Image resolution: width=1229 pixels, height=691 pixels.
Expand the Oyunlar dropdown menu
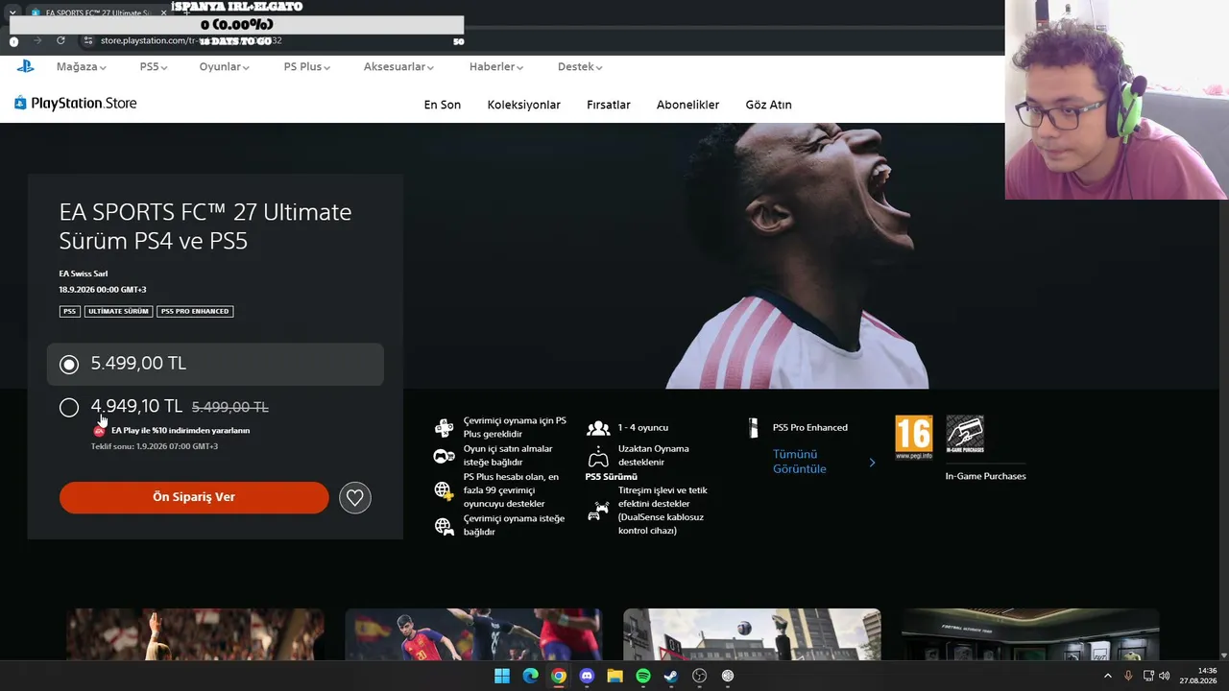point(225,67)
